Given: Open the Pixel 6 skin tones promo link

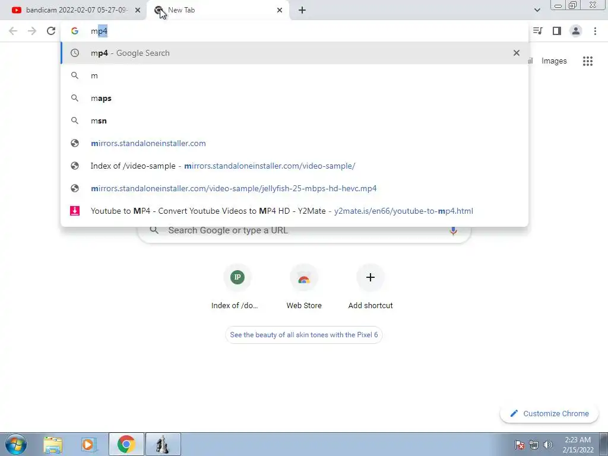Looking at the screenshot, I should click(x=303, y=335).
